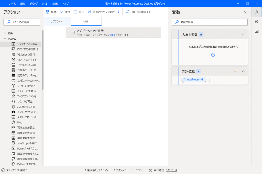Click the 画面の解像度を設定 icon
Viewport: 262px width, 174px height.
(x=13, y=159)
